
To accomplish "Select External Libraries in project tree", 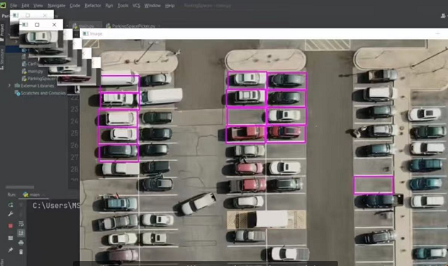I will click(37, 86).
